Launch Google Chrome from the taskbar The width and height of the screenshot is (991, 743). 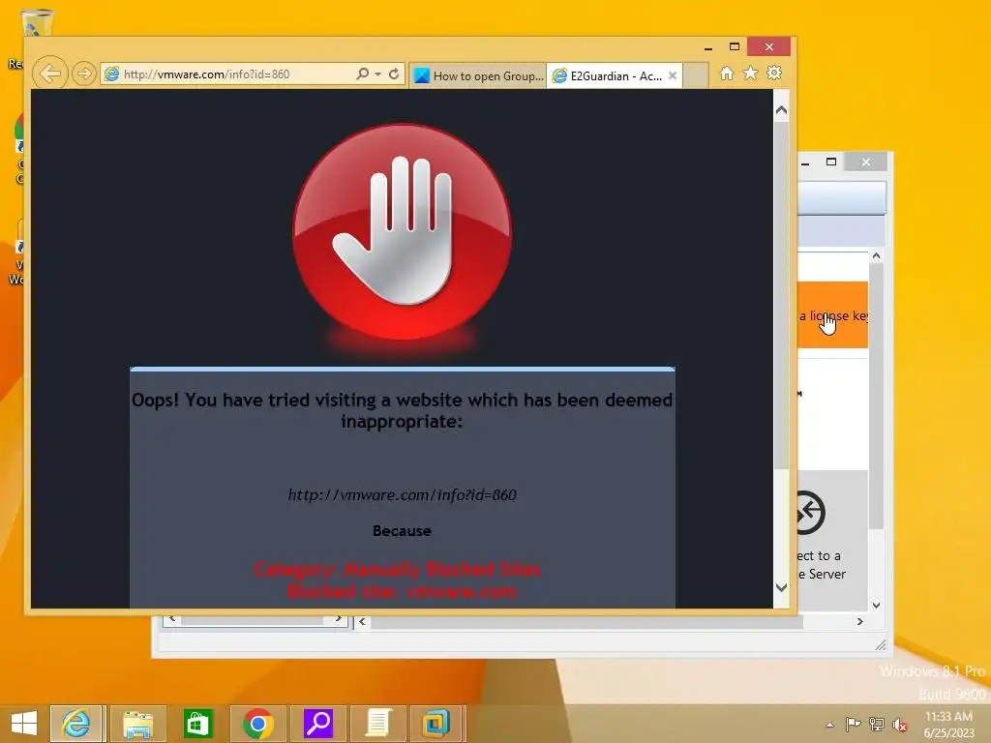257,724
